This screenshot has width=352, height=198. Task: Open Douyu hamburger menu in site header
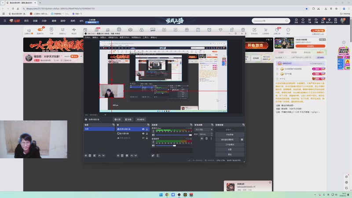(x=5, y=21)
